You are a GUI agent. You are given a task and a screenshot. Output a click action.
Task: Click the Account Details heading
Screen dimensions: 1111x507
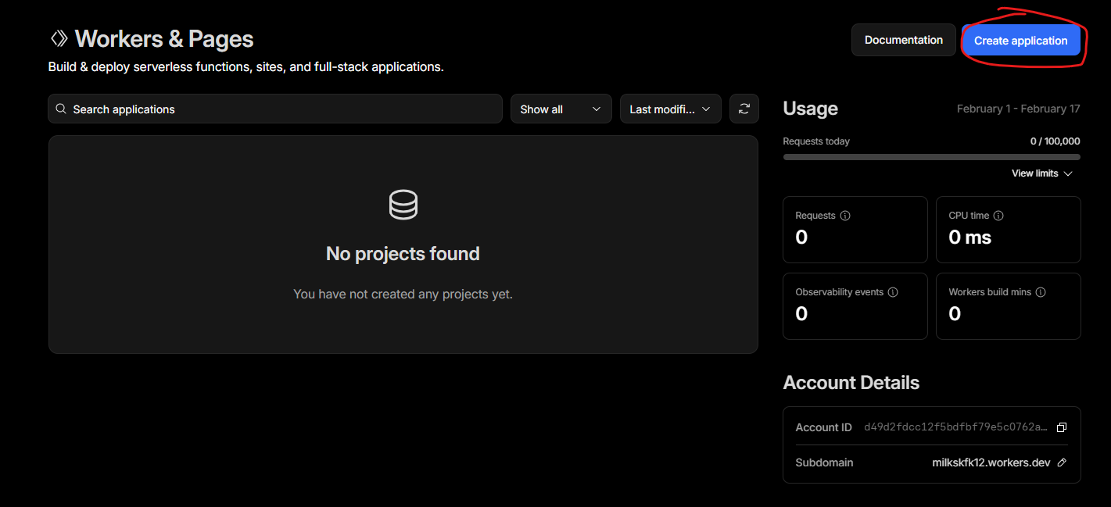[851, 383]
